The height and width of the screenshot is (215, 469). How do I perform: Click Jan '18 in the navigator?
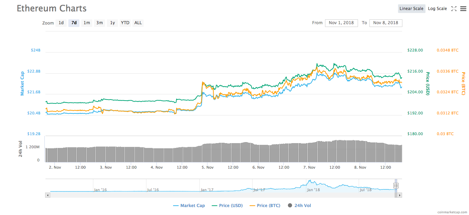coord(314,190)
